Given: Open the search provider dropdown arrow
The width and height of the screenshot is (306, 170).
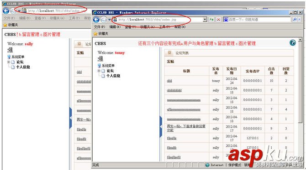Looking at the screenshot, I should (x=299, y=20).
